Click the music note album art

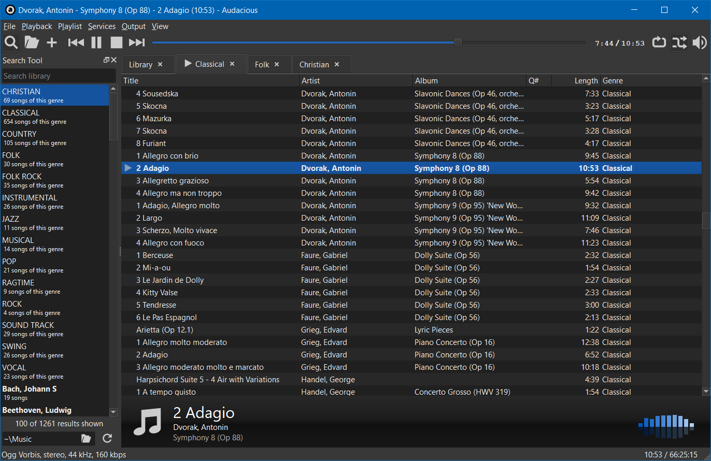[148, 422]
